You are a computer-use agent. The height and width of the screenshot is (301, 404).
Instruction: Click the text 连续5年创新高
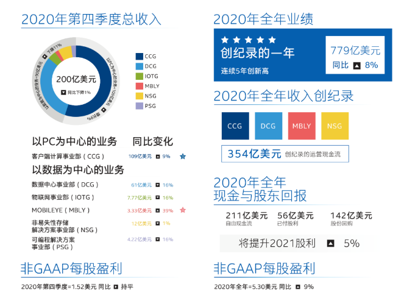click(244, 71)
